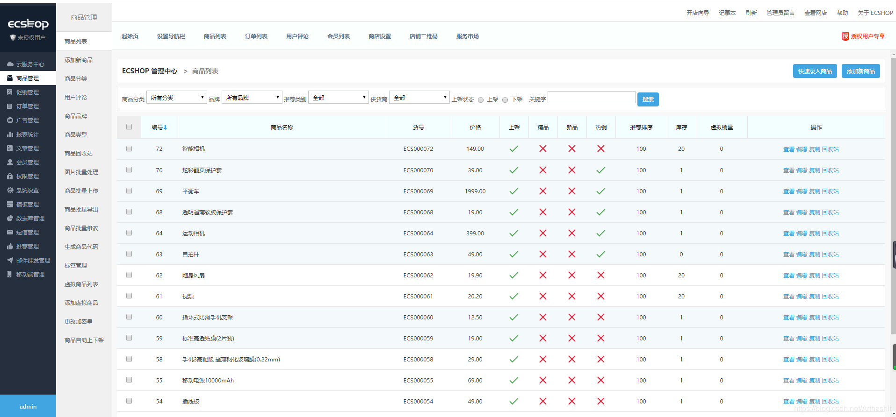Toggle 上架 checkmark for 插线板
Screen dimensions: 896x417
click(x=514, y=401)
